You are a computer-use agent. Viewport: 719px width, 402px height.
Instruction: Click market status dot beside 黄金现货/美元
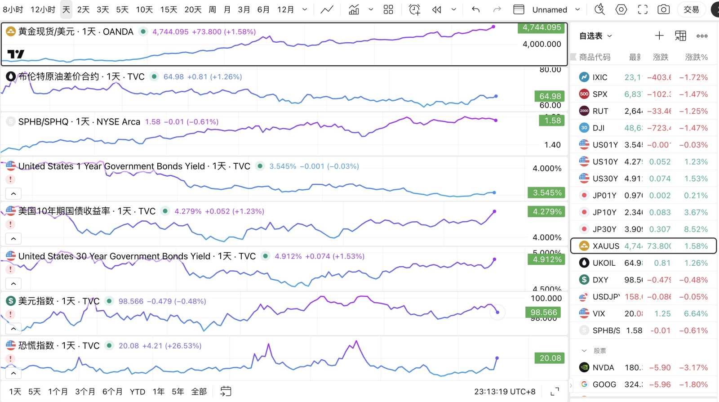[143, 31]
